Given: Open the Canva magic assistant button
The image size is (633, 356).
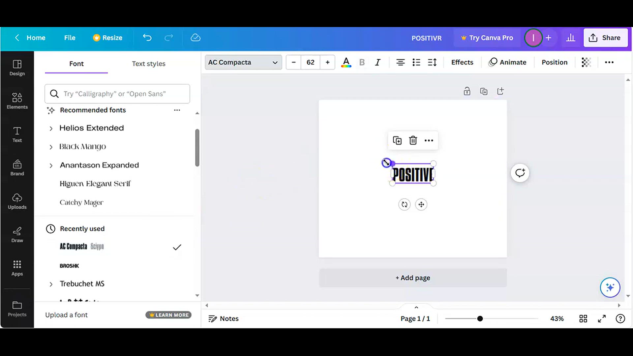Looking at the screenshot, I should (x=610, y=287).
